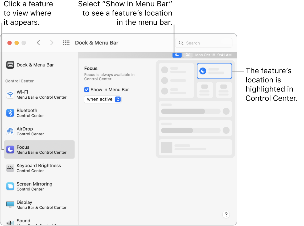Click the Display feature icon
Viewport: 304px width, 226px height.
point(10,204)
